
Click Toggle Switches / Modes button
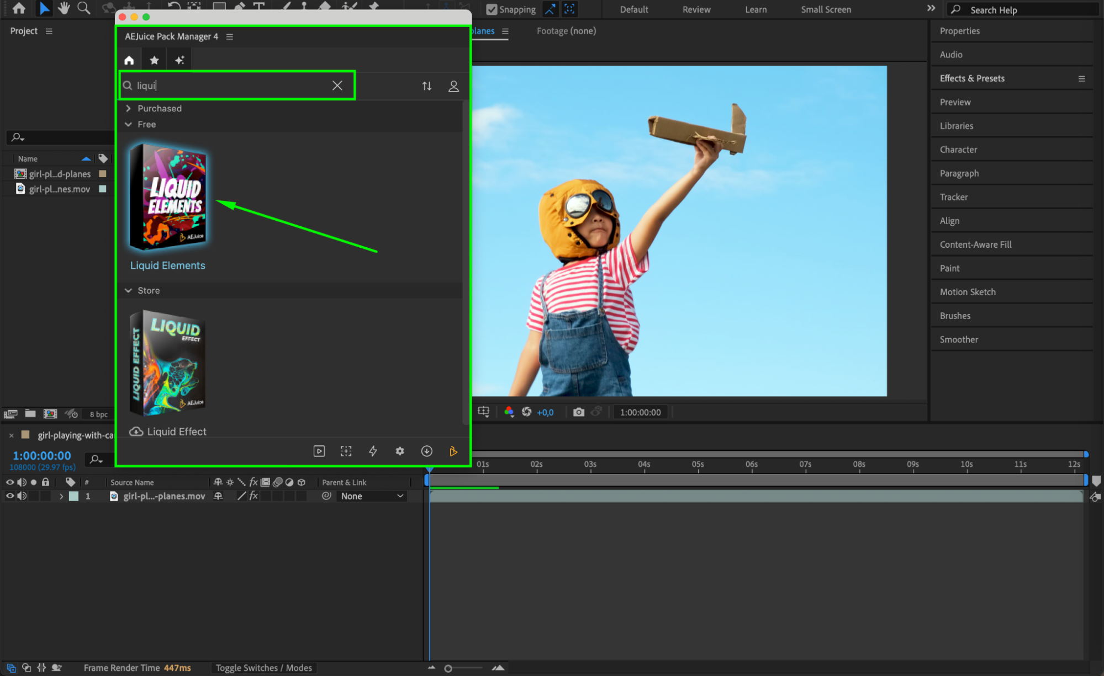[x=263, y=668]
